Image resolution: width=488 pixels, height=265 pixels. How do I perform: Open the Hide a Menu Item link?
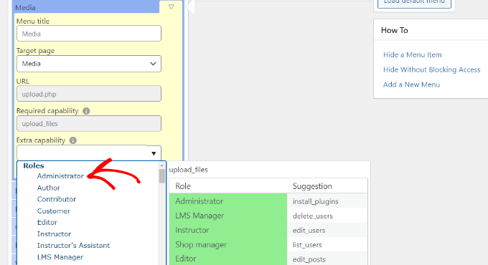413,54
